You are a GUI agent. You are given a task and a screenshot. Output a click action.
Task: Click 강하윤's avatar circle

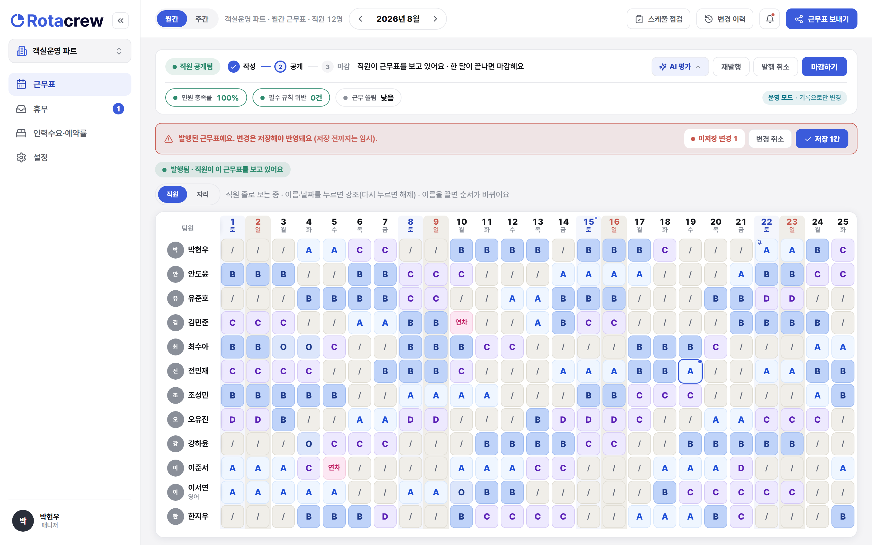point(176,444)
